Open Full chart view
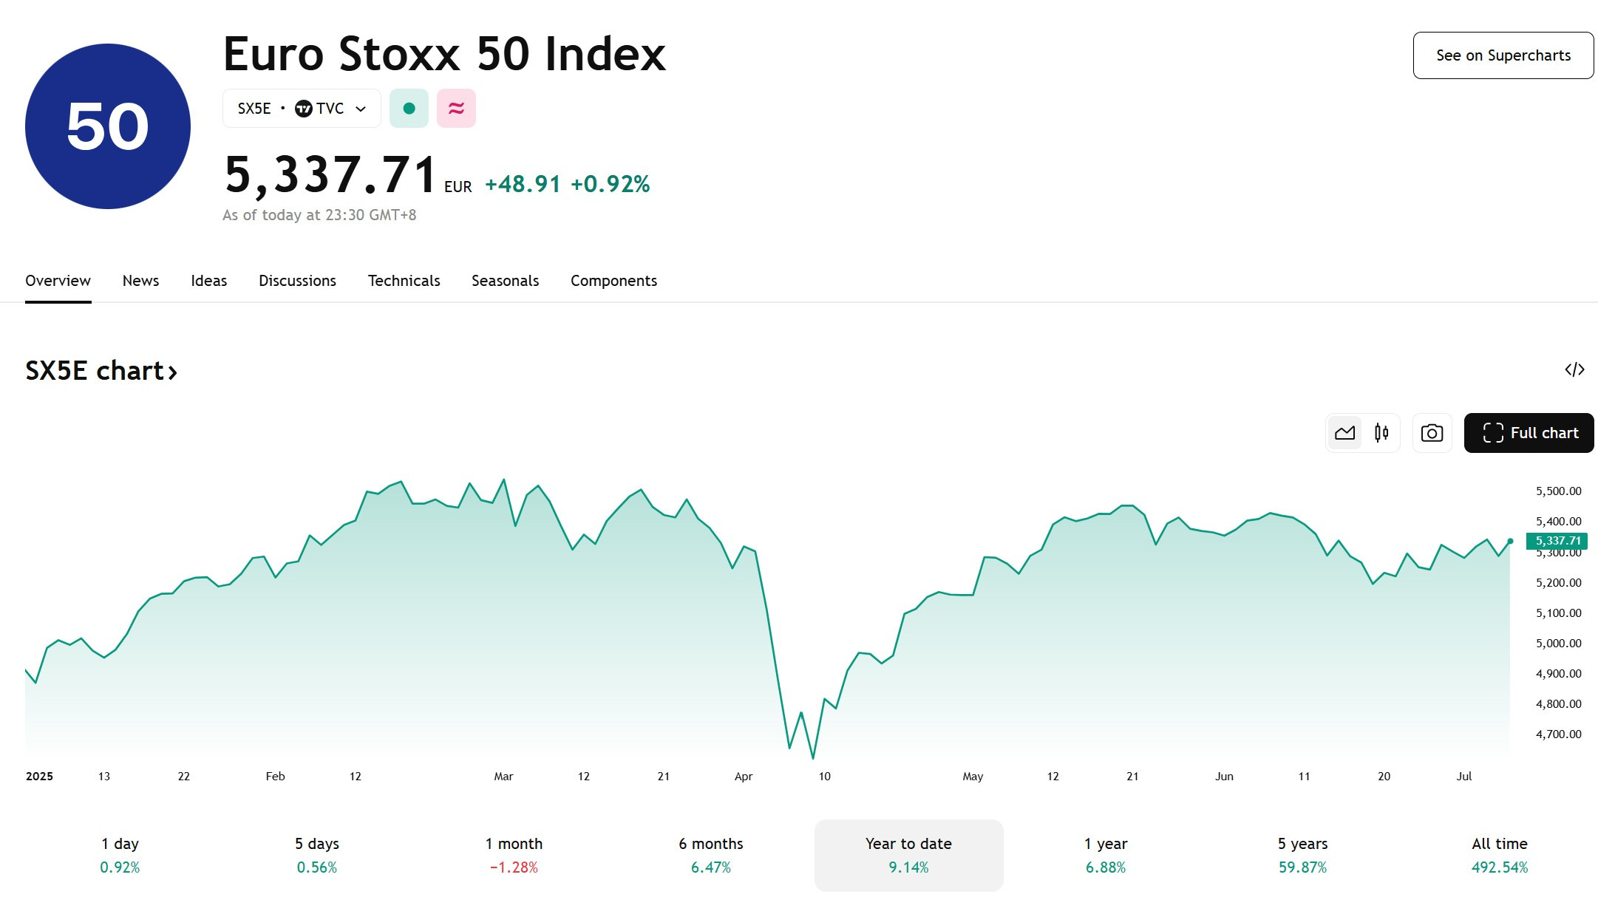This screenshot has height=897, width=1598. [1529, 433]
